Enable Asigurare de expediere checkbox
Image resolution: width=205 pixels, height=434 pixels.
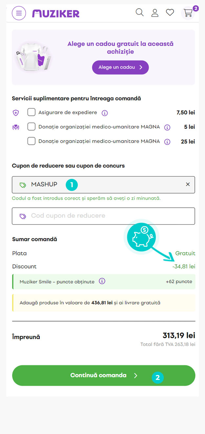coord(31,112)
